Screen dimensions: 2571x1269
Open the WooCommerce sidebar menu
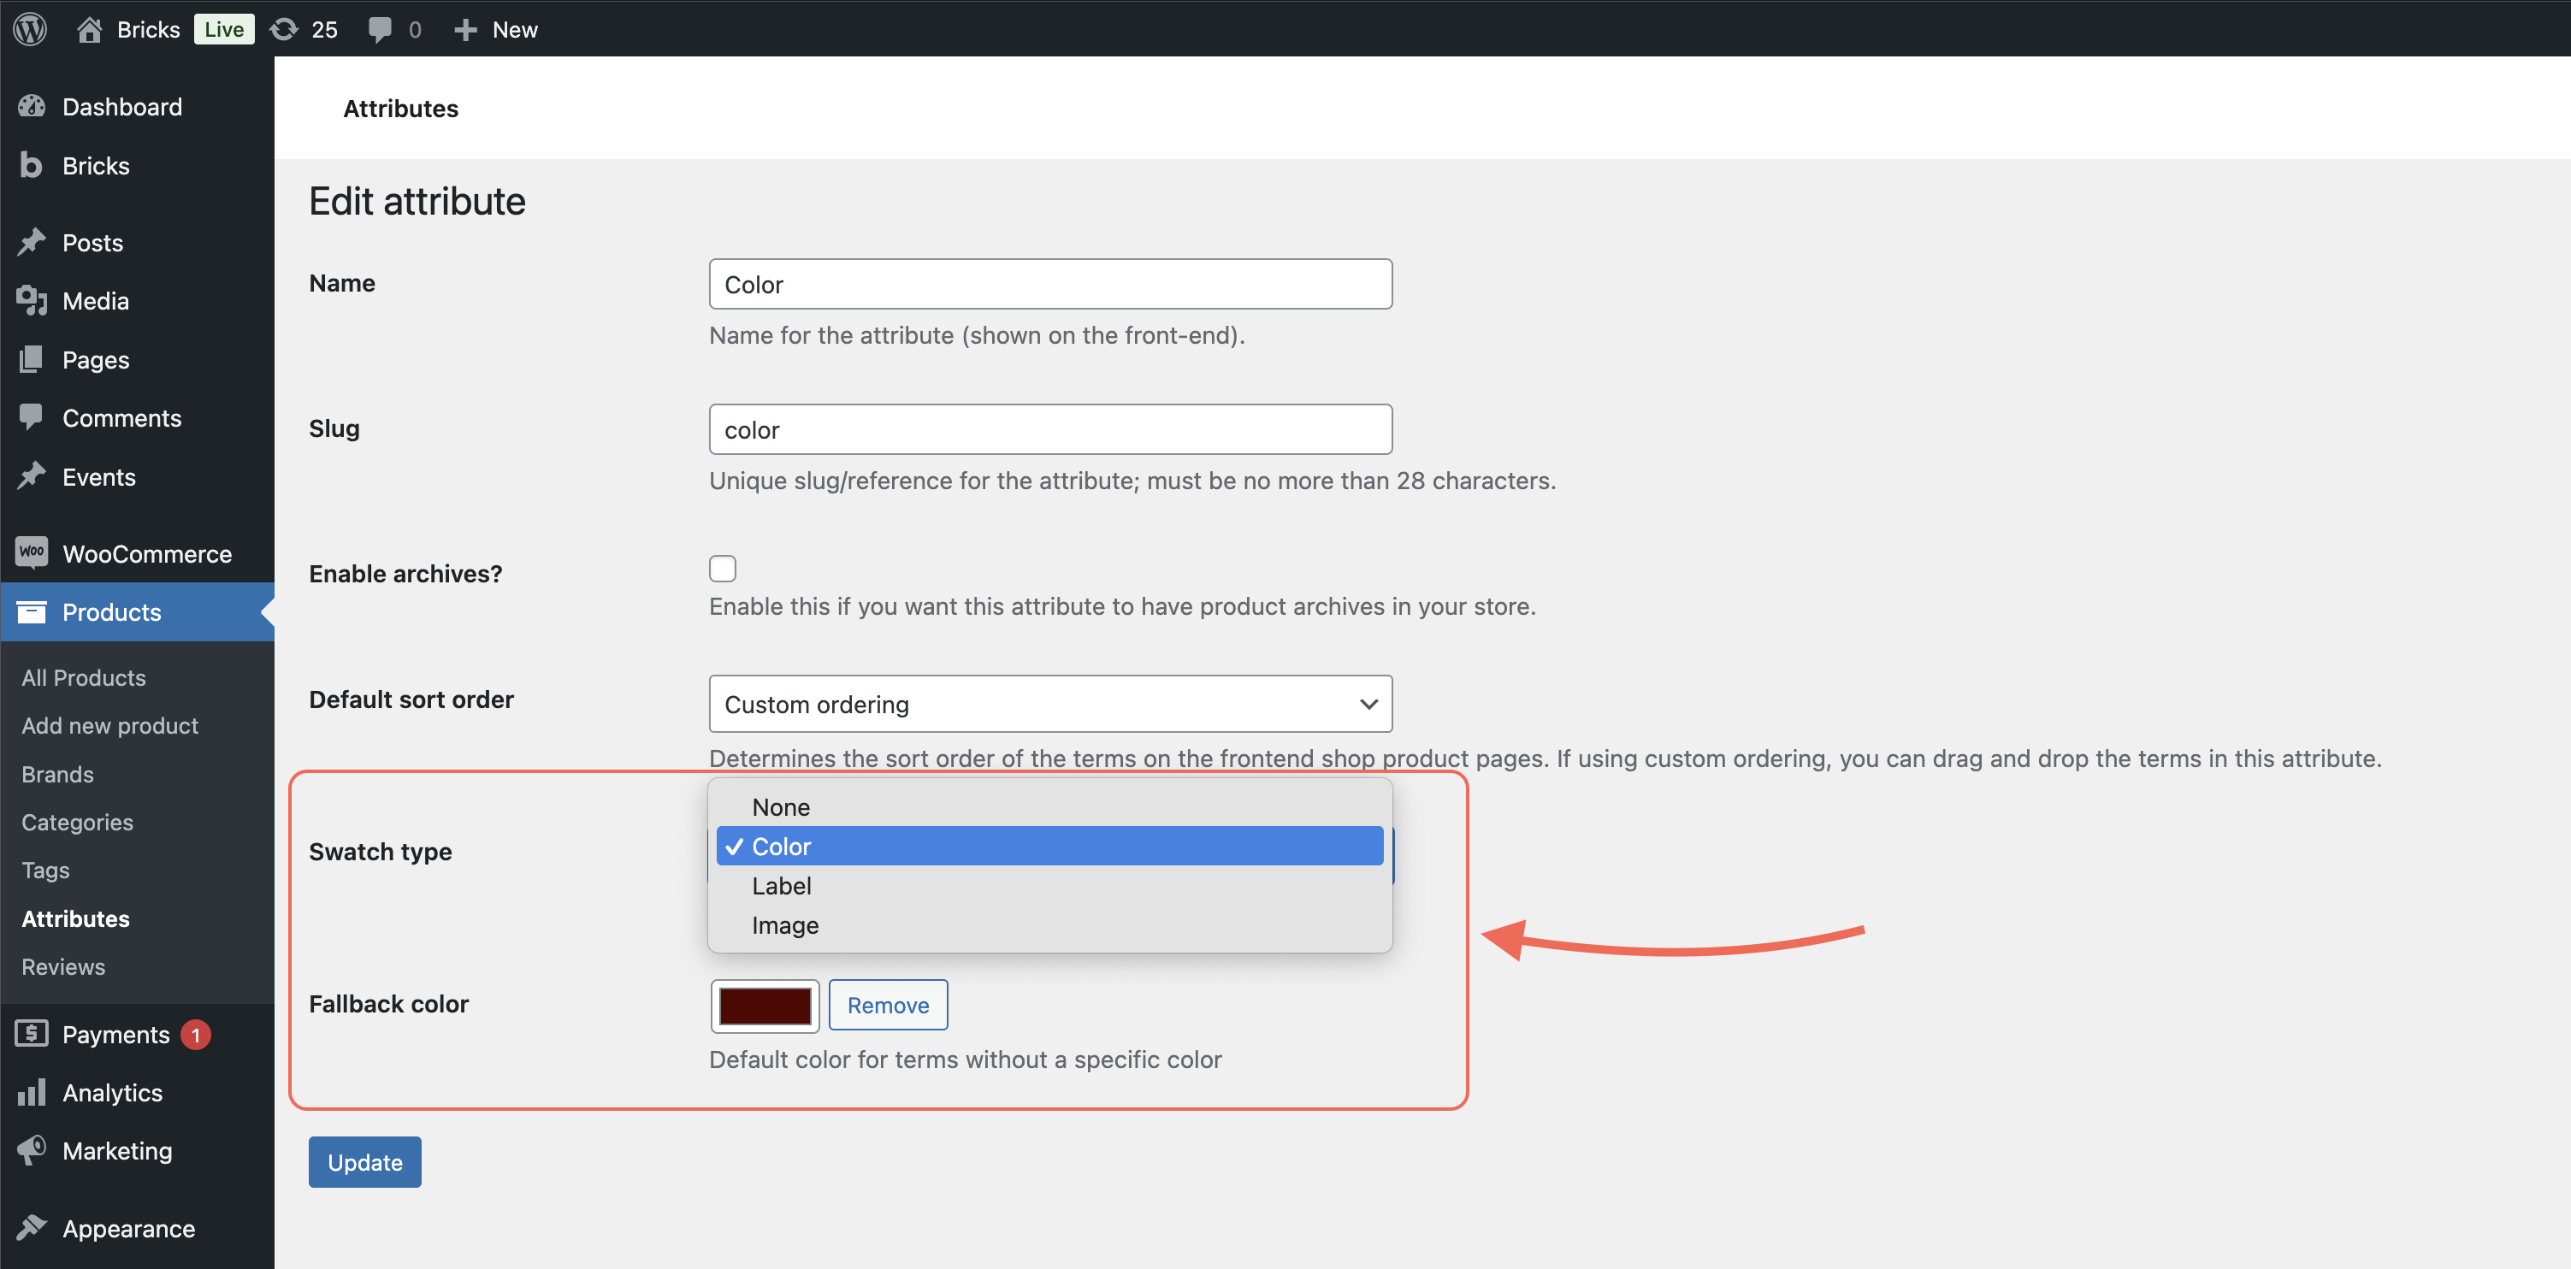coord(145,554)
